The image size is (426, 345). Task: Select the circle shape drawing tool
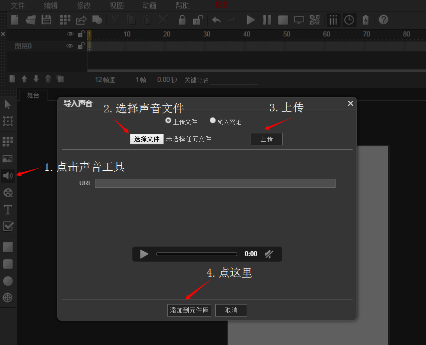click(7, 281)
